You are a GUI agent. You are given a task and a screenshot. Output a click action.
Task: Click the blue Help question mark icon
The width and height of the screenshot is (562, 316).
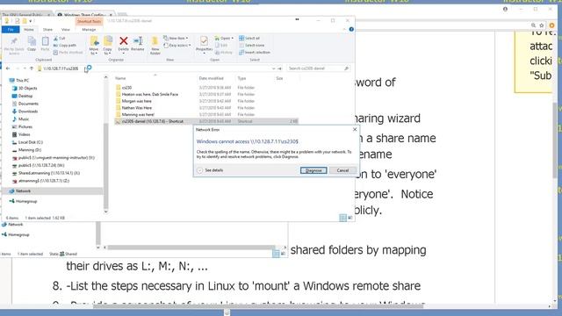pyautogui.click(x=351, y=29)
